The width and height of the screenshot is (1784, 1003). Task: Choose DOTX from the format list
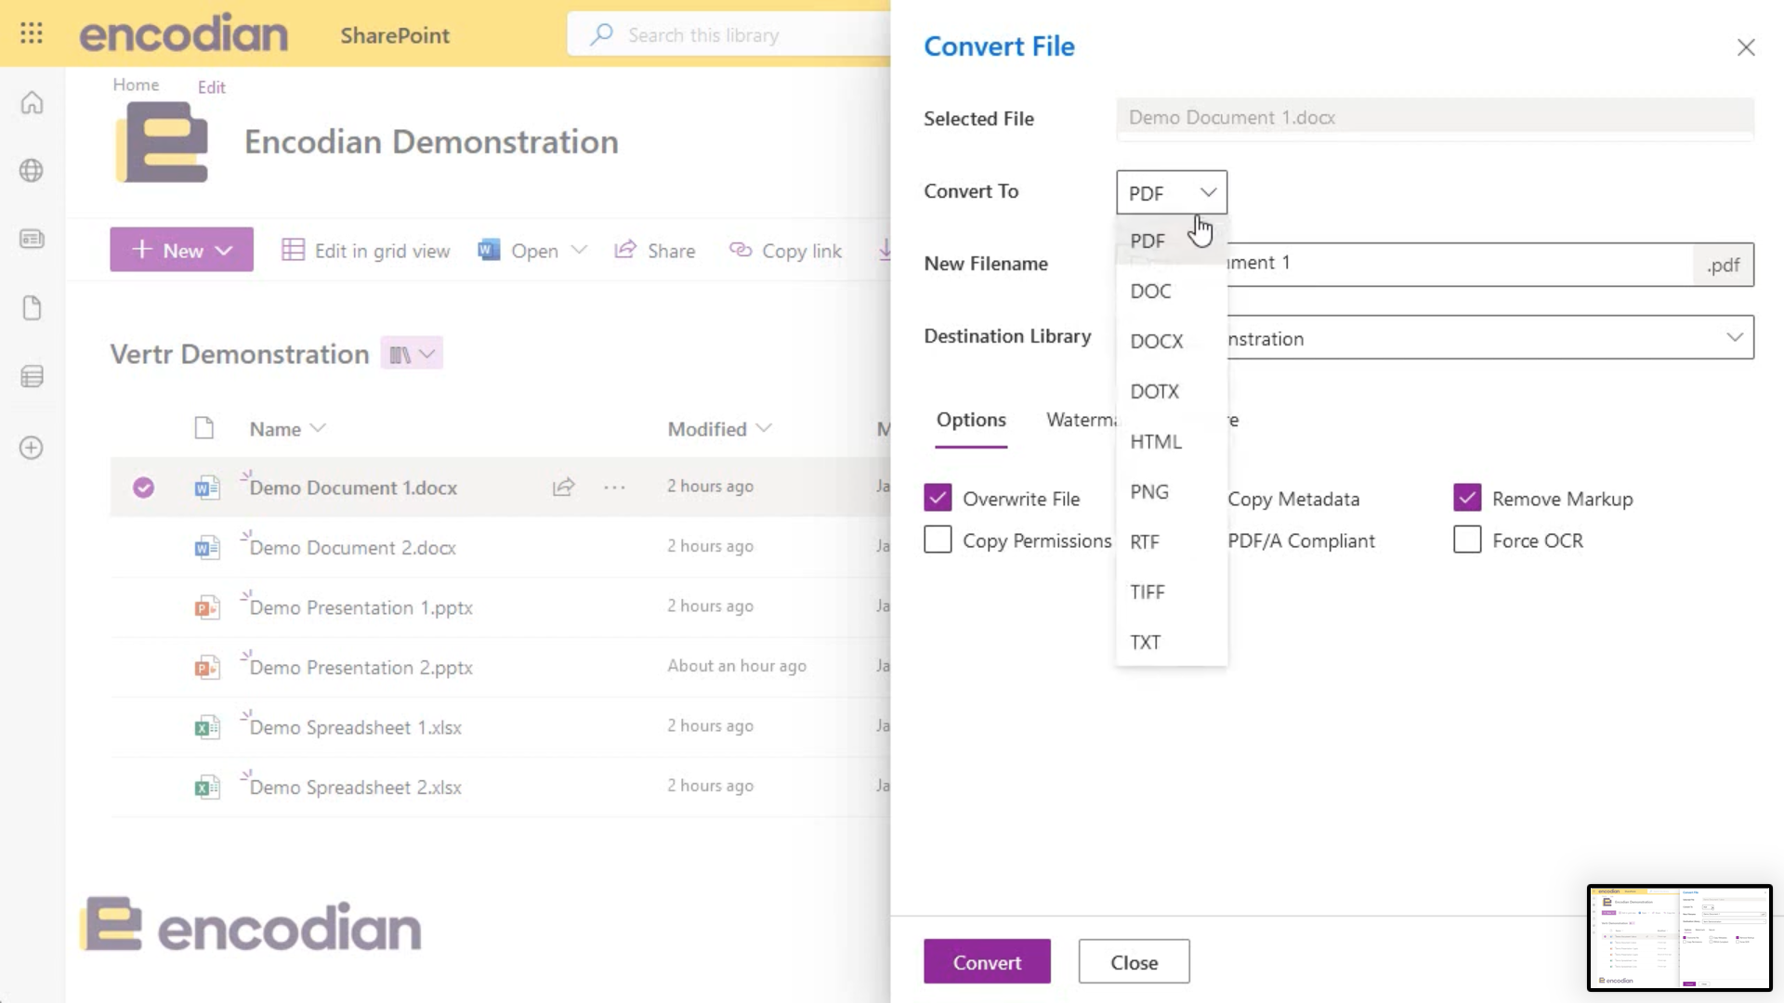tap(1171, 392)
